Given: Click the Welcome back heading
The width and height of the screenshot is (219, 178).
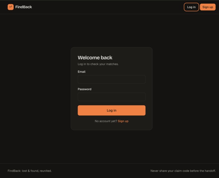Looking at the screenshot, I should tap(95, 57).
